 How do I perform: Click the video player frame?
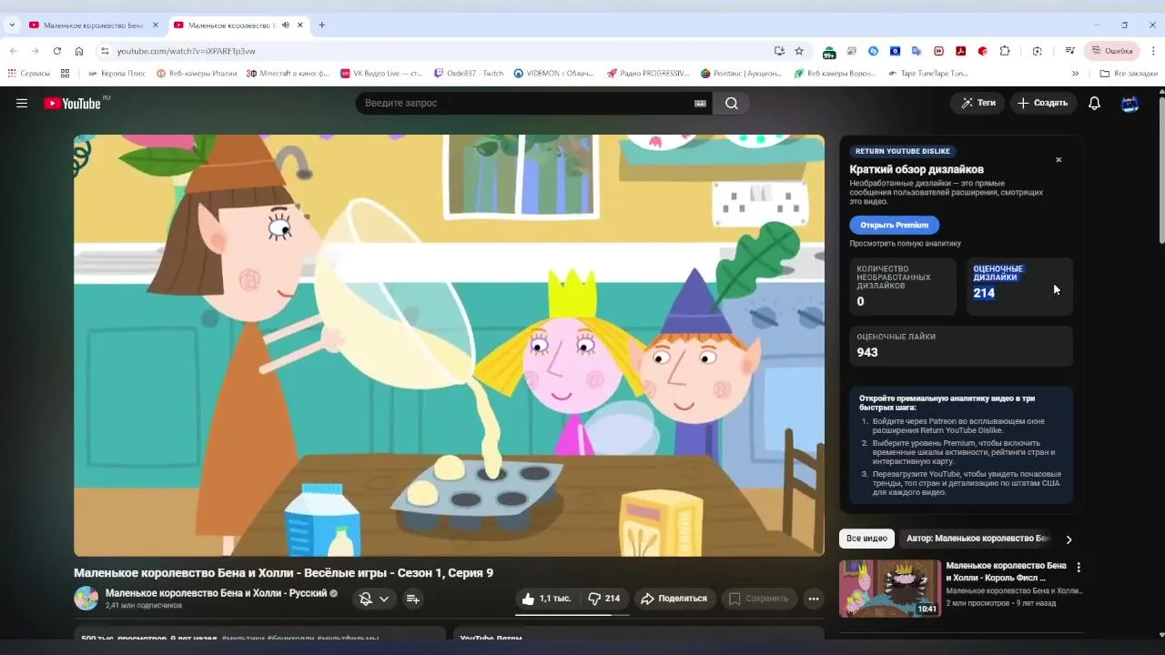449,346
